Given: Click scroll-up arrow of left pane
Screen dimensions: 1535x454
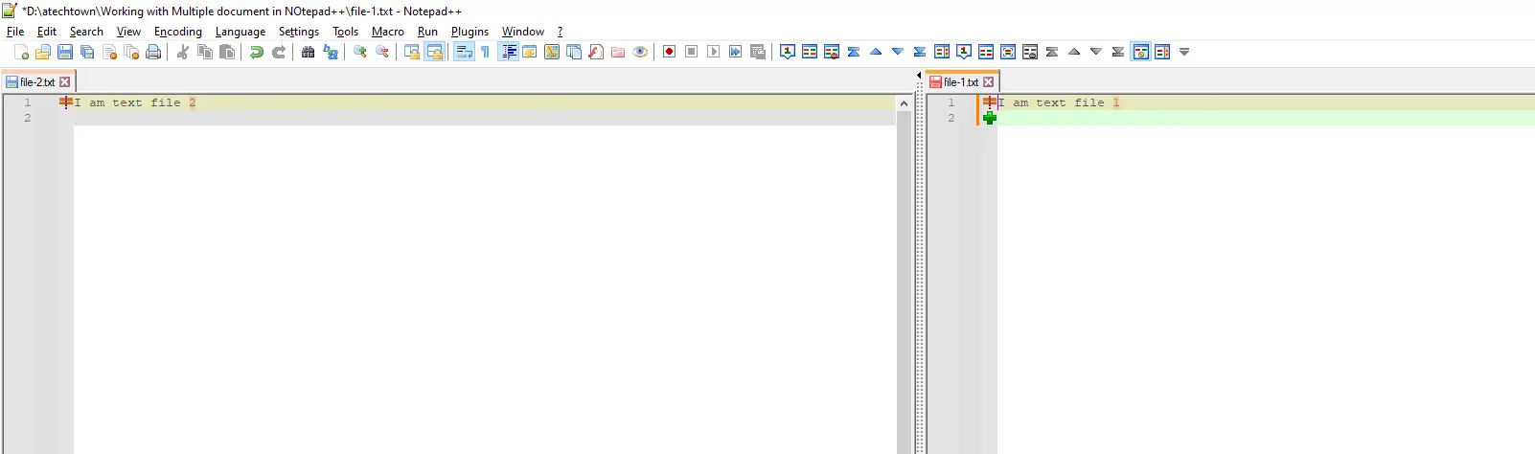Looking at the screenshot, I should tap(904, 102).
